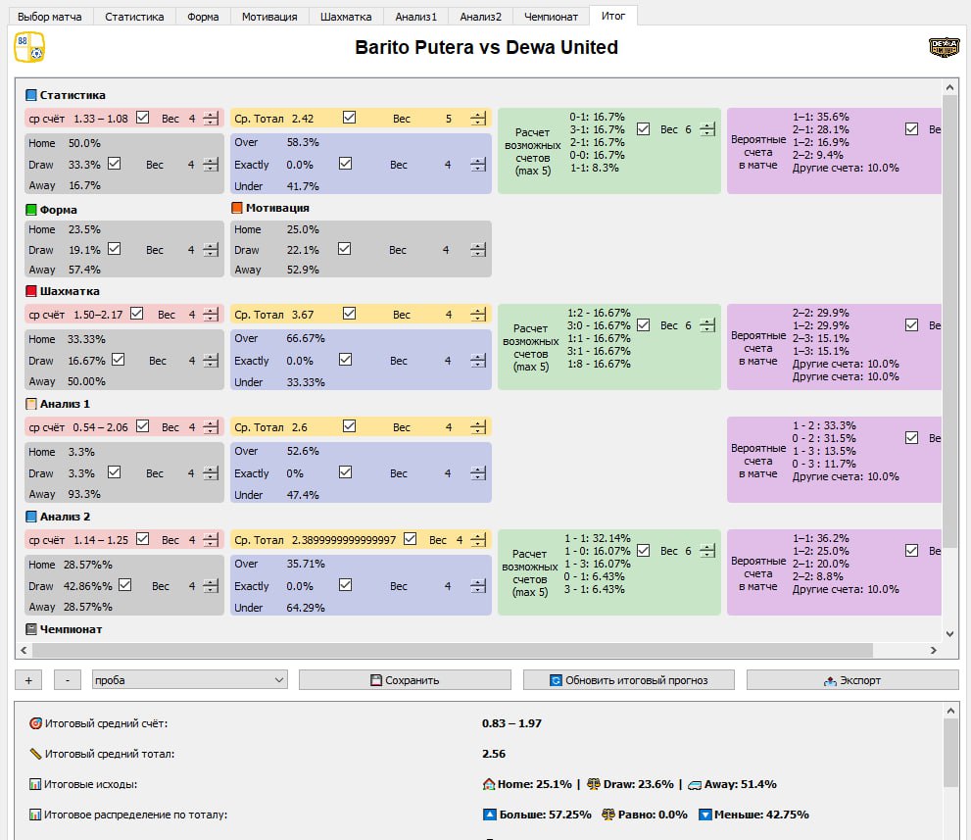Open the Статистика tab
The image size is (971, 840).
[134, 17]
